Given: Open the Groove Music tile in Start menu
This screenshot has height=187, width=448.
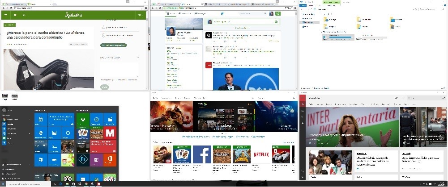Looking at the screenshot, I should pyautogui.click(x=96, y=120).
